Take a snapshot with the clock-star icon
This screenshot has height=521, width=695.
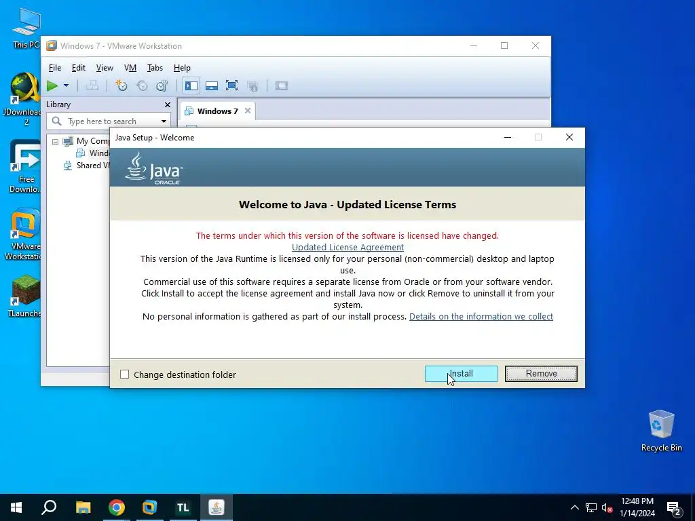click(x=121, y=85)
